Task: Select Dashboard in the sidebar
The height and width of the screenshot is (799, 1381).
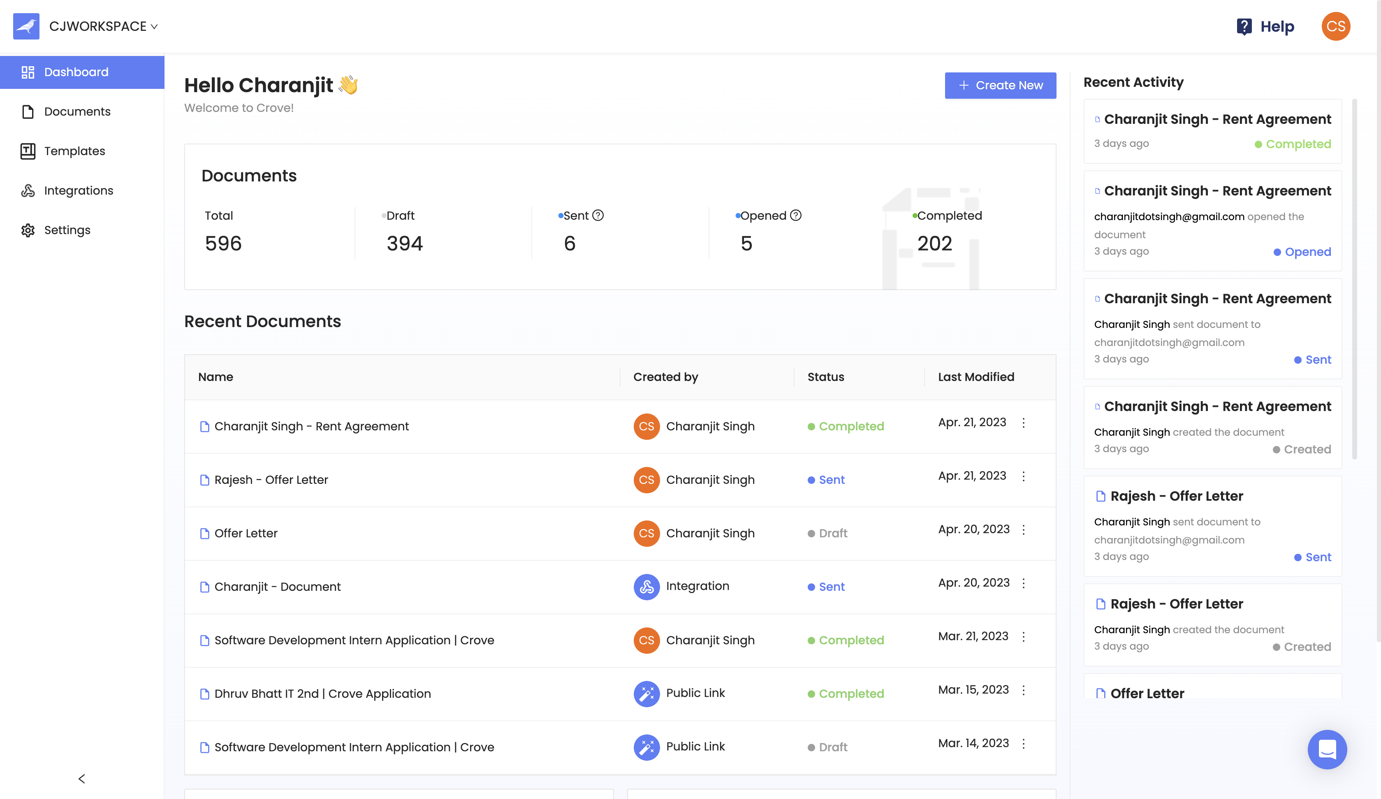Action: coord(82,72)
